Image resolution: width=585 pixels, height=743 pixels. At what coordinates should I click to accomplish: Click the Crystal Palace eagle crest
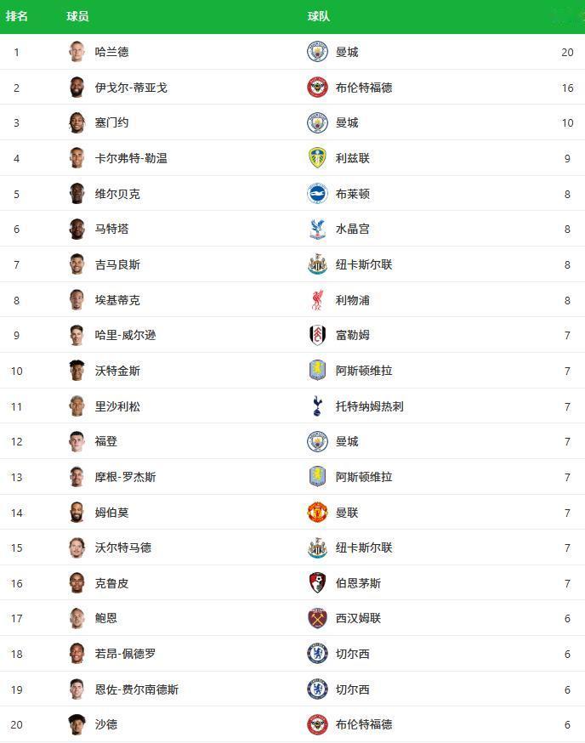[x=317, y=229]
